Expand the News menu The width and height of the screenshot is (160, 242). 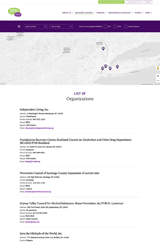[148, 13]
